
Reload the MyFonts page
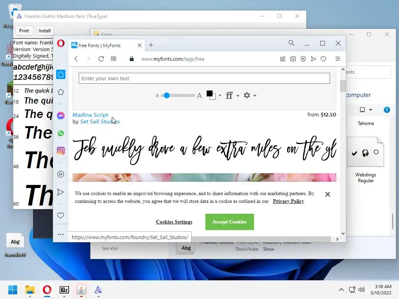coord(101,59)
